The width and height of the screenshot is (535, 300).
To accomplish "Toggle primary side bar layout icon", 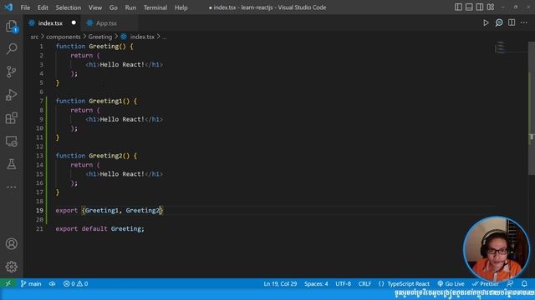I will 458,7.
